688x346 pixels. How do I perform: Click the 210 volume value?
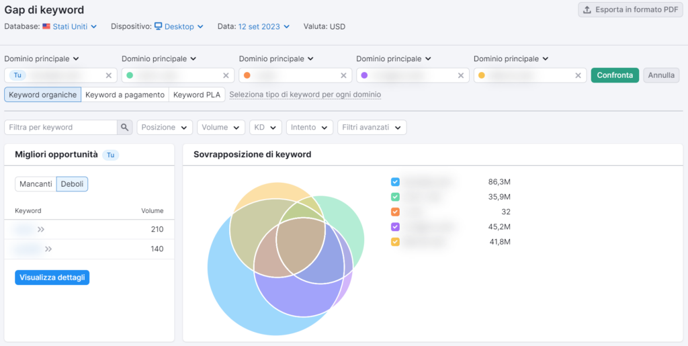pos(157,229)
